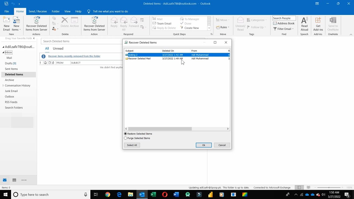354x199 pixels.
Task: Switch to the Folder tab
Action: pos(56,11)
